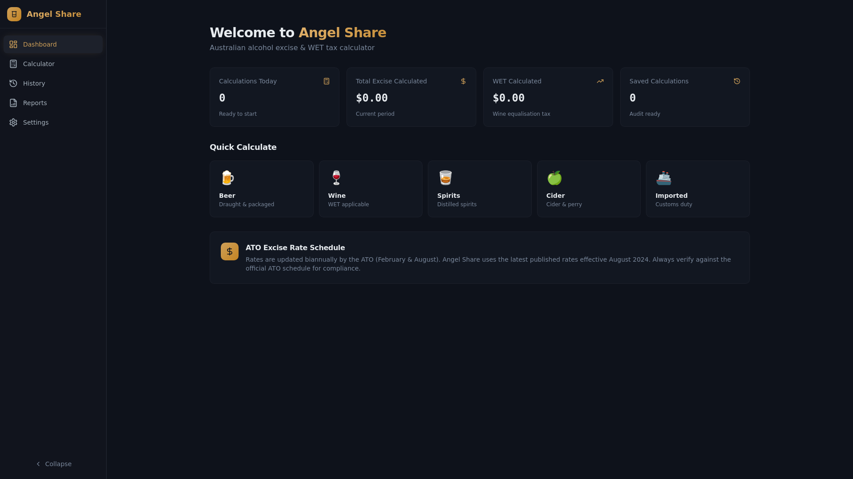
Task: Select Wine in Quick Calculate
Action: [x=371, y=189]
